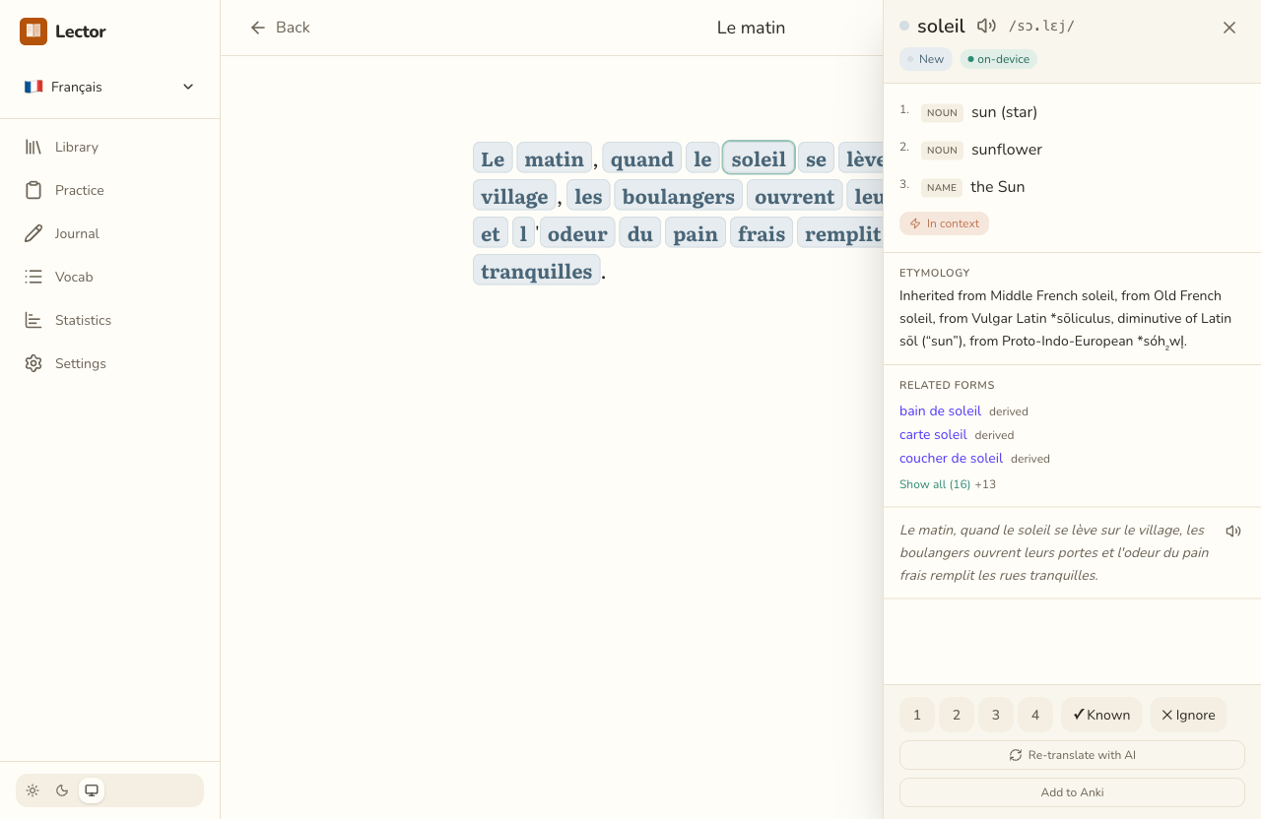
Task: Open Library from the sidebar
Action: point(109,147)
